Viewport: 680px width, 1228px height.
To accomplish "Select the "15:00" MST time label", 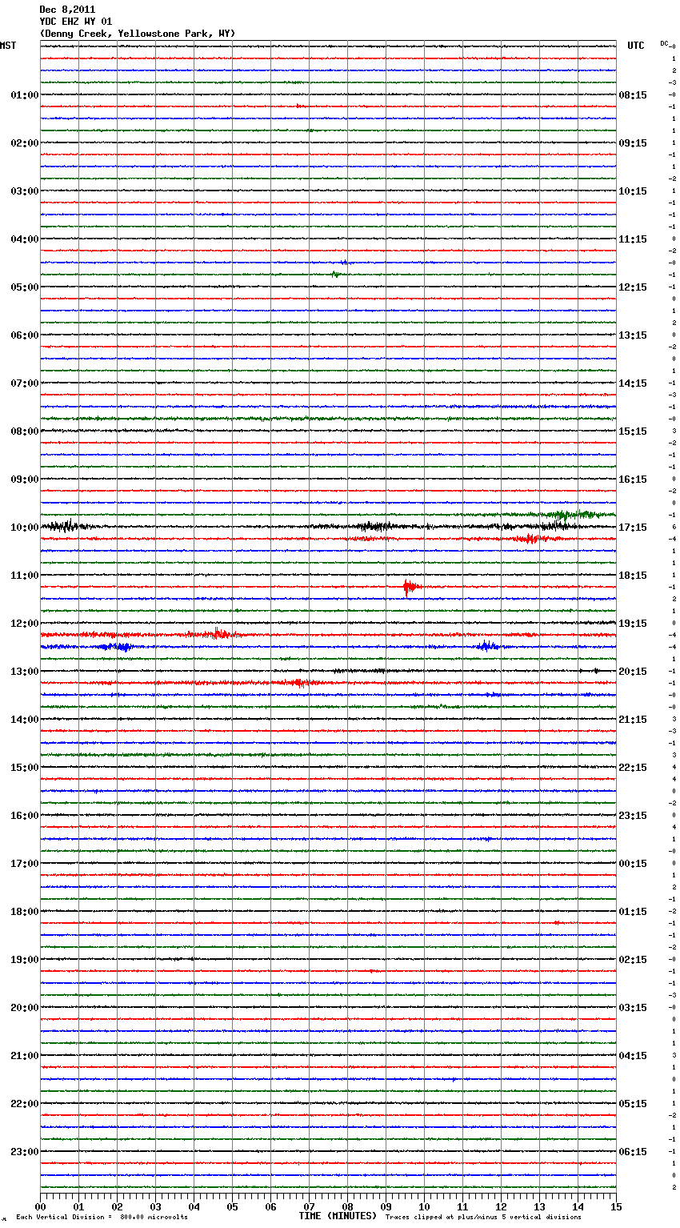I will click(x=25, y=768).
